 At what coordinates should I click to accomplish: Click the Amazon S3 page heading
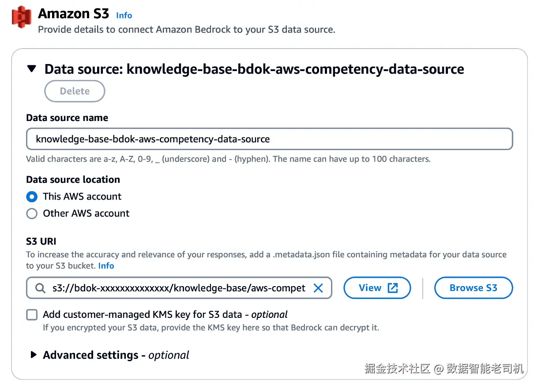(73, 14)
